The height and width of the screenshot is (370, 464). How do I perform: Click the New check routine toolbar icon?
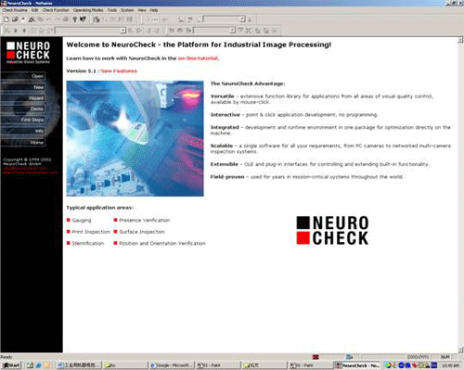point(6,19)
